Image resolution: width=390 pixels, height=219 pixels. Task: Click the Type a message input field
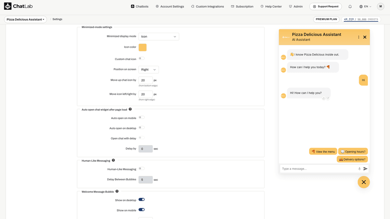(318, 169)
